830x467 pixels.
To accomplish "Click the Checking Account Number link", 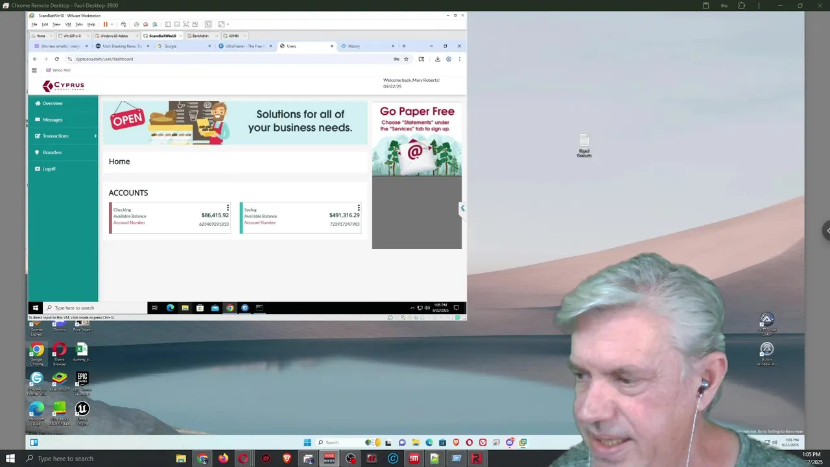I will click(129, 222).
